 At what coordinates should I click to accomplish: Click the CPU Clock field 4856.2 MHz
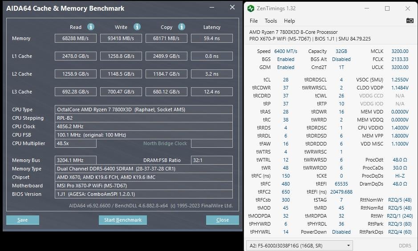144,126
